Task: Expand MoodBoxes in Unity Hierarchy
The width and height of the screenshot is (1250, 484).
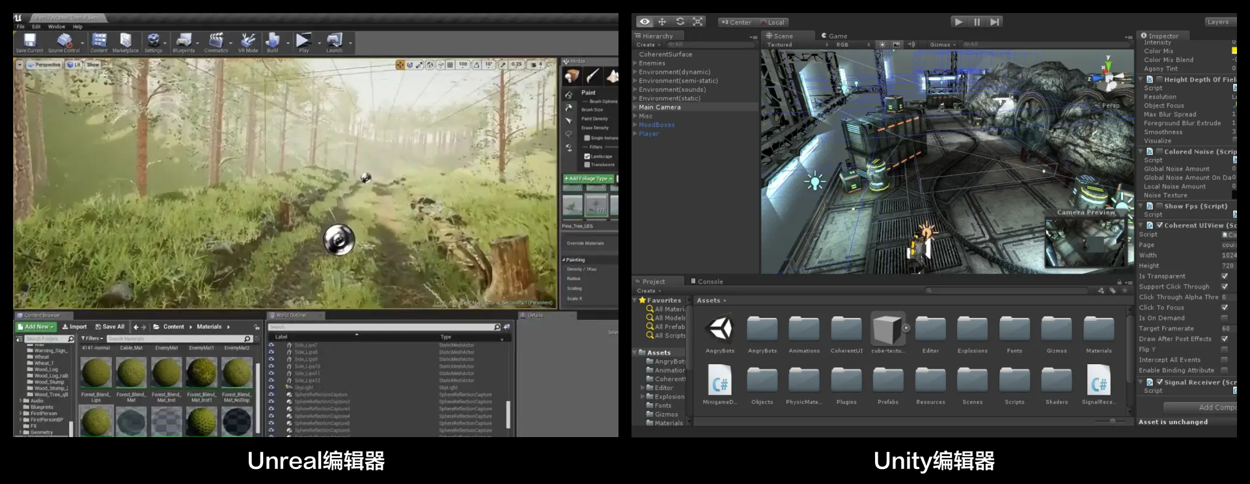Action: click(x=635, y=125)
